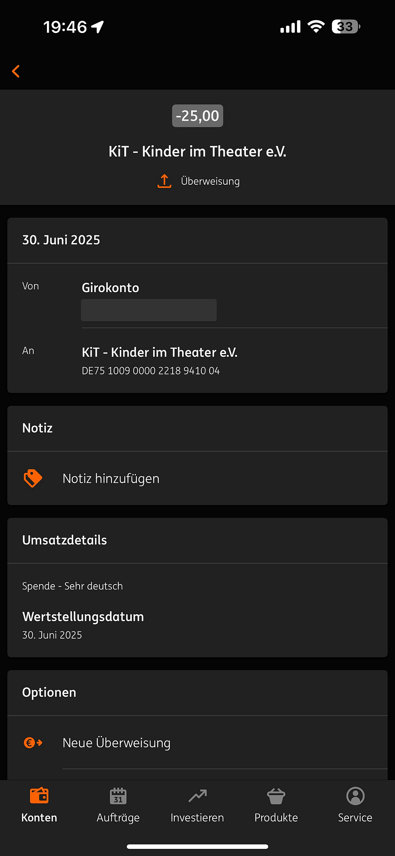Screen dimensions: 395x856
Task: Open the Investieren tab label
Action: pyautogui.click(x=197, y=818)
